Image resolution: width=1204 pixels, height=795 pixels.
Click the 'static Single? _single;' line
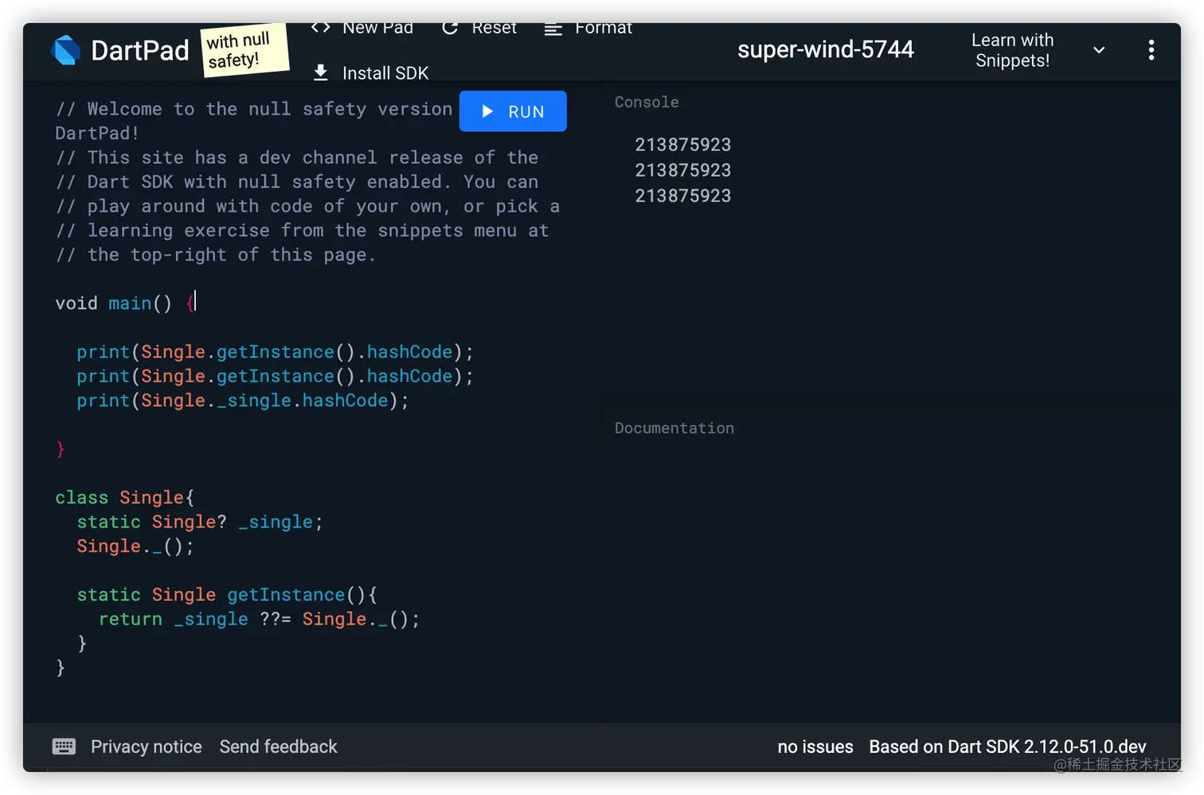(200, 522)
